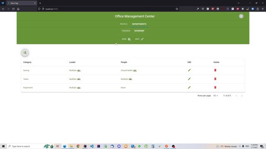Focus the localhost address bar
This screenshot has width=266, height=149.
[x=108, y=9]
